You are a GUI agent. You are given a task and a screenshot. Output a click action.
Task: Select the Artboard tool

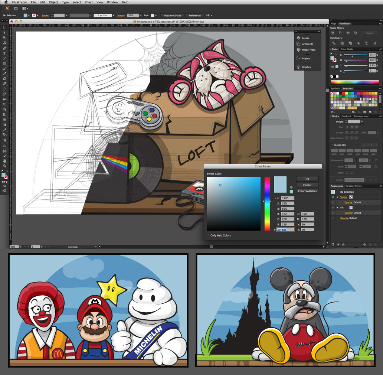[x=4, y=150]
